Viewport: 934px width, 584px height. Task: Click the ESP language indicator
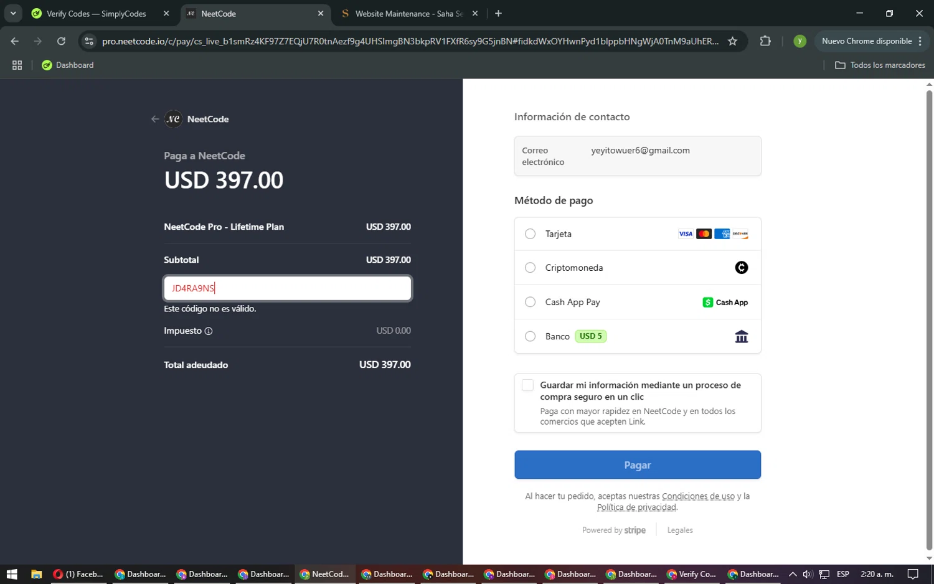coord(843,574)
